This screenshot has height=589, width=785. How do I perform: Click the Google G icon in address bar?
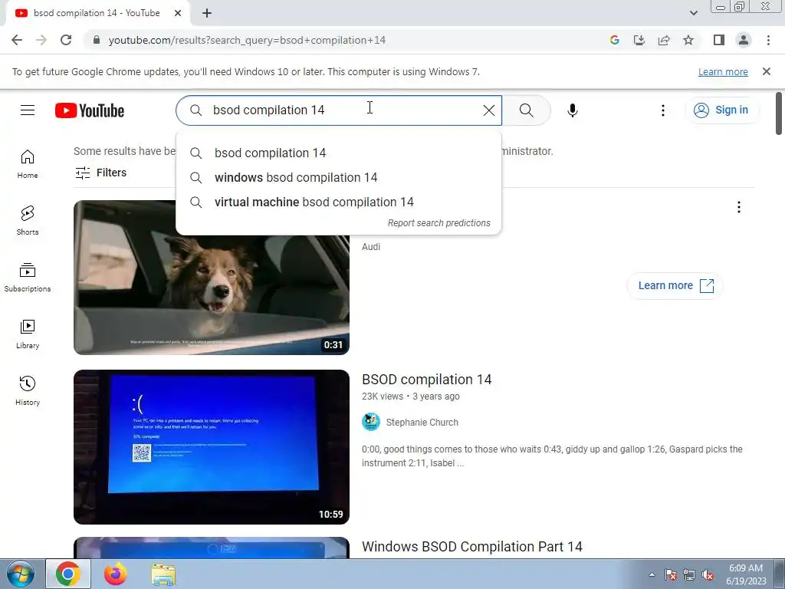(x=615, y=40)
